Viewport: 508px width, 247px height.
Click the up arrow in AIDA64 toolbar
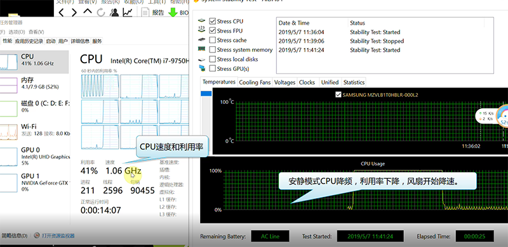[x=88, y=11]
